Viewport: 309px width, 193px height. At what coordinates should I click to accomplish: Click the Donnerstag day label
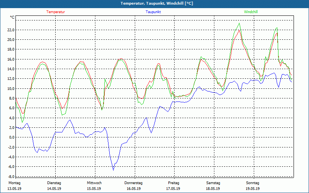point(133,183)
